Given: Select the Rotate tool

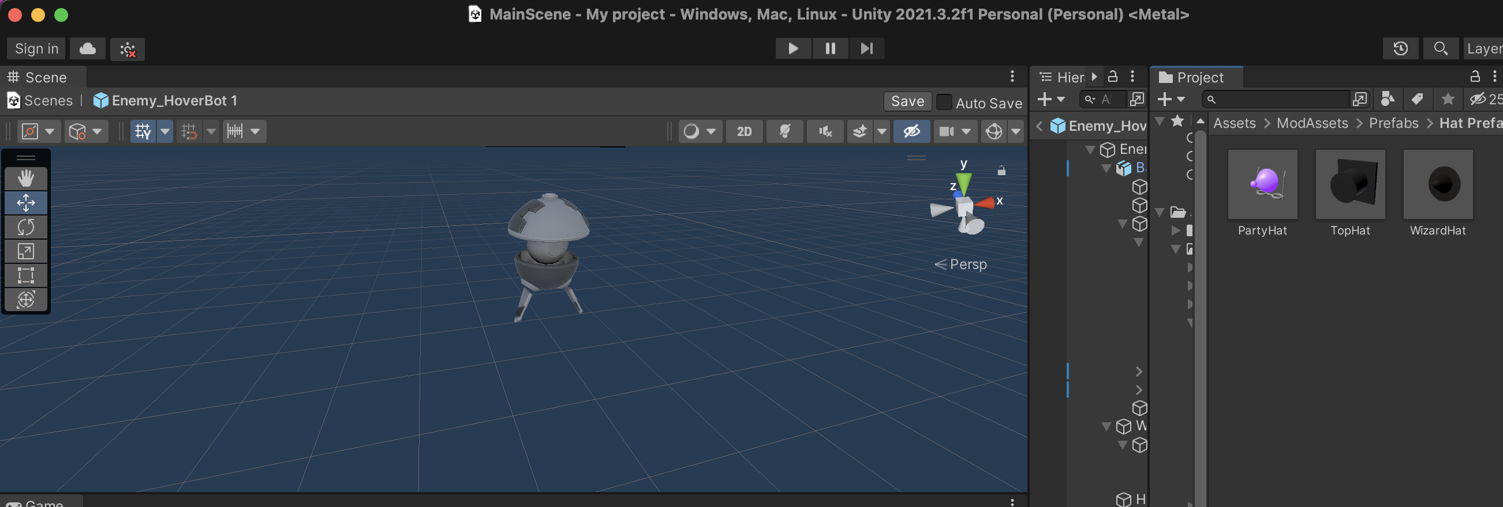Looking at the screenshot, I should coord(25,226).
